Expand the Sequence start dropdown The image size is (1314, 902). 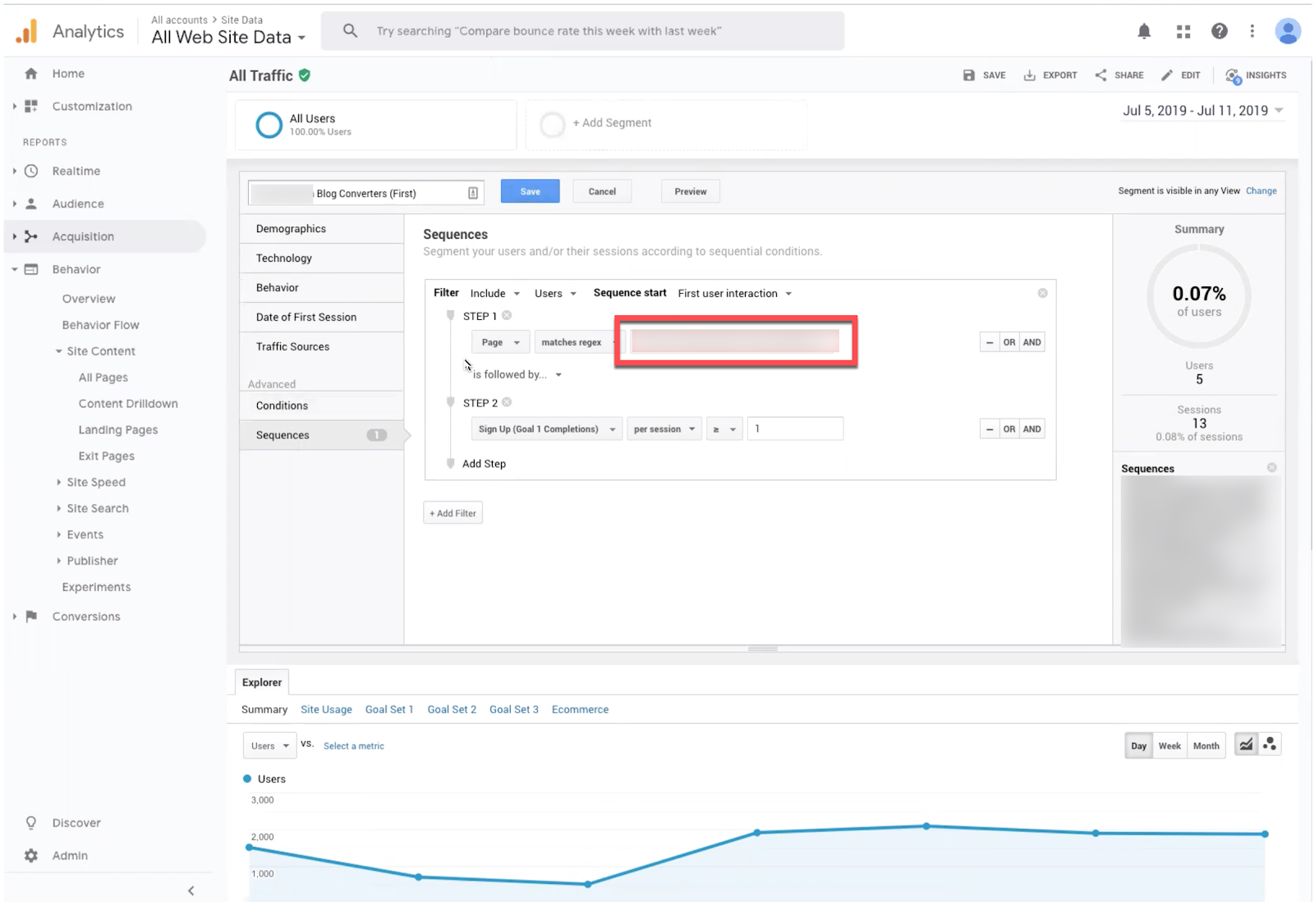pos(734,294)
